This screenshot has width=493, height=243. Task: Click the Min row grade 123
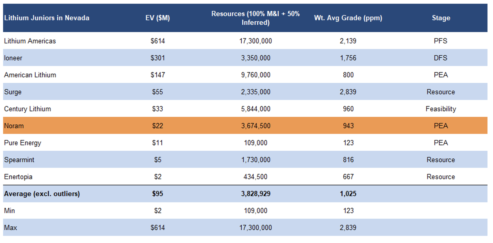(x=348, y=211)
